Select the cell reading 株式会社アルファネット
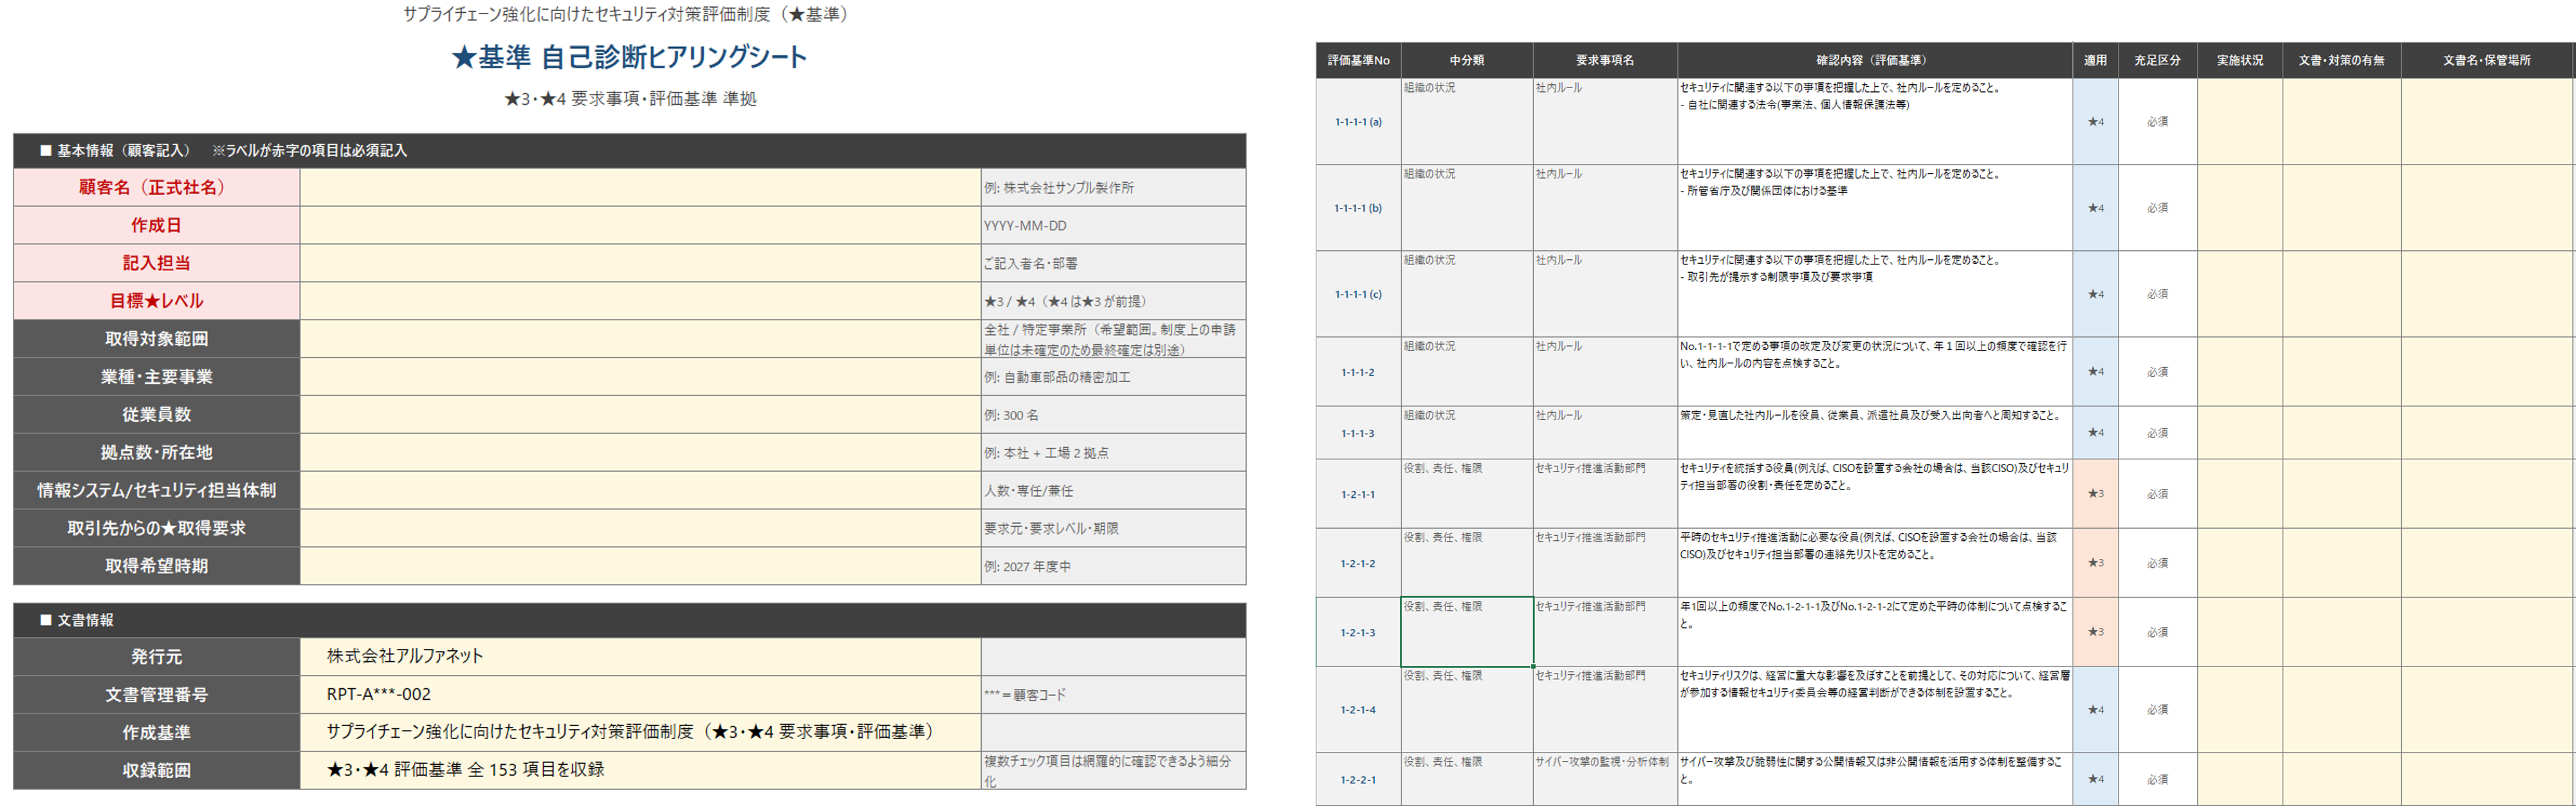Screen dimensions: 2576x806 (x=640, y=656)
